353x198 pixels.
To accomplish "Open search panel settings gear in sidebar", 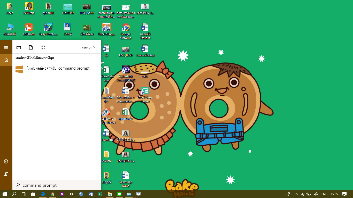I will click(6, 161).
